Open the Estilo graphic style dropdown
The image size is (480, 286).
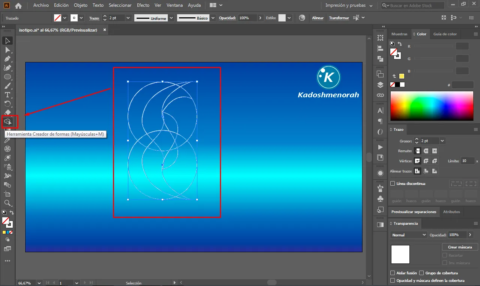[x=289, y=18]
